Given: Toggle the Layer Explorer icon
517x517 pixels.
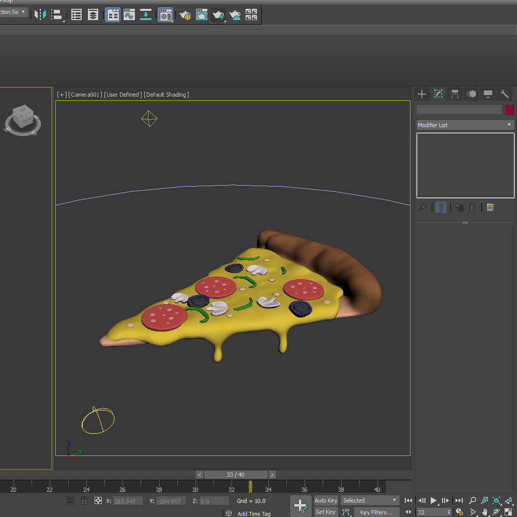Looking at the screenshot, I should pos(93,15).
